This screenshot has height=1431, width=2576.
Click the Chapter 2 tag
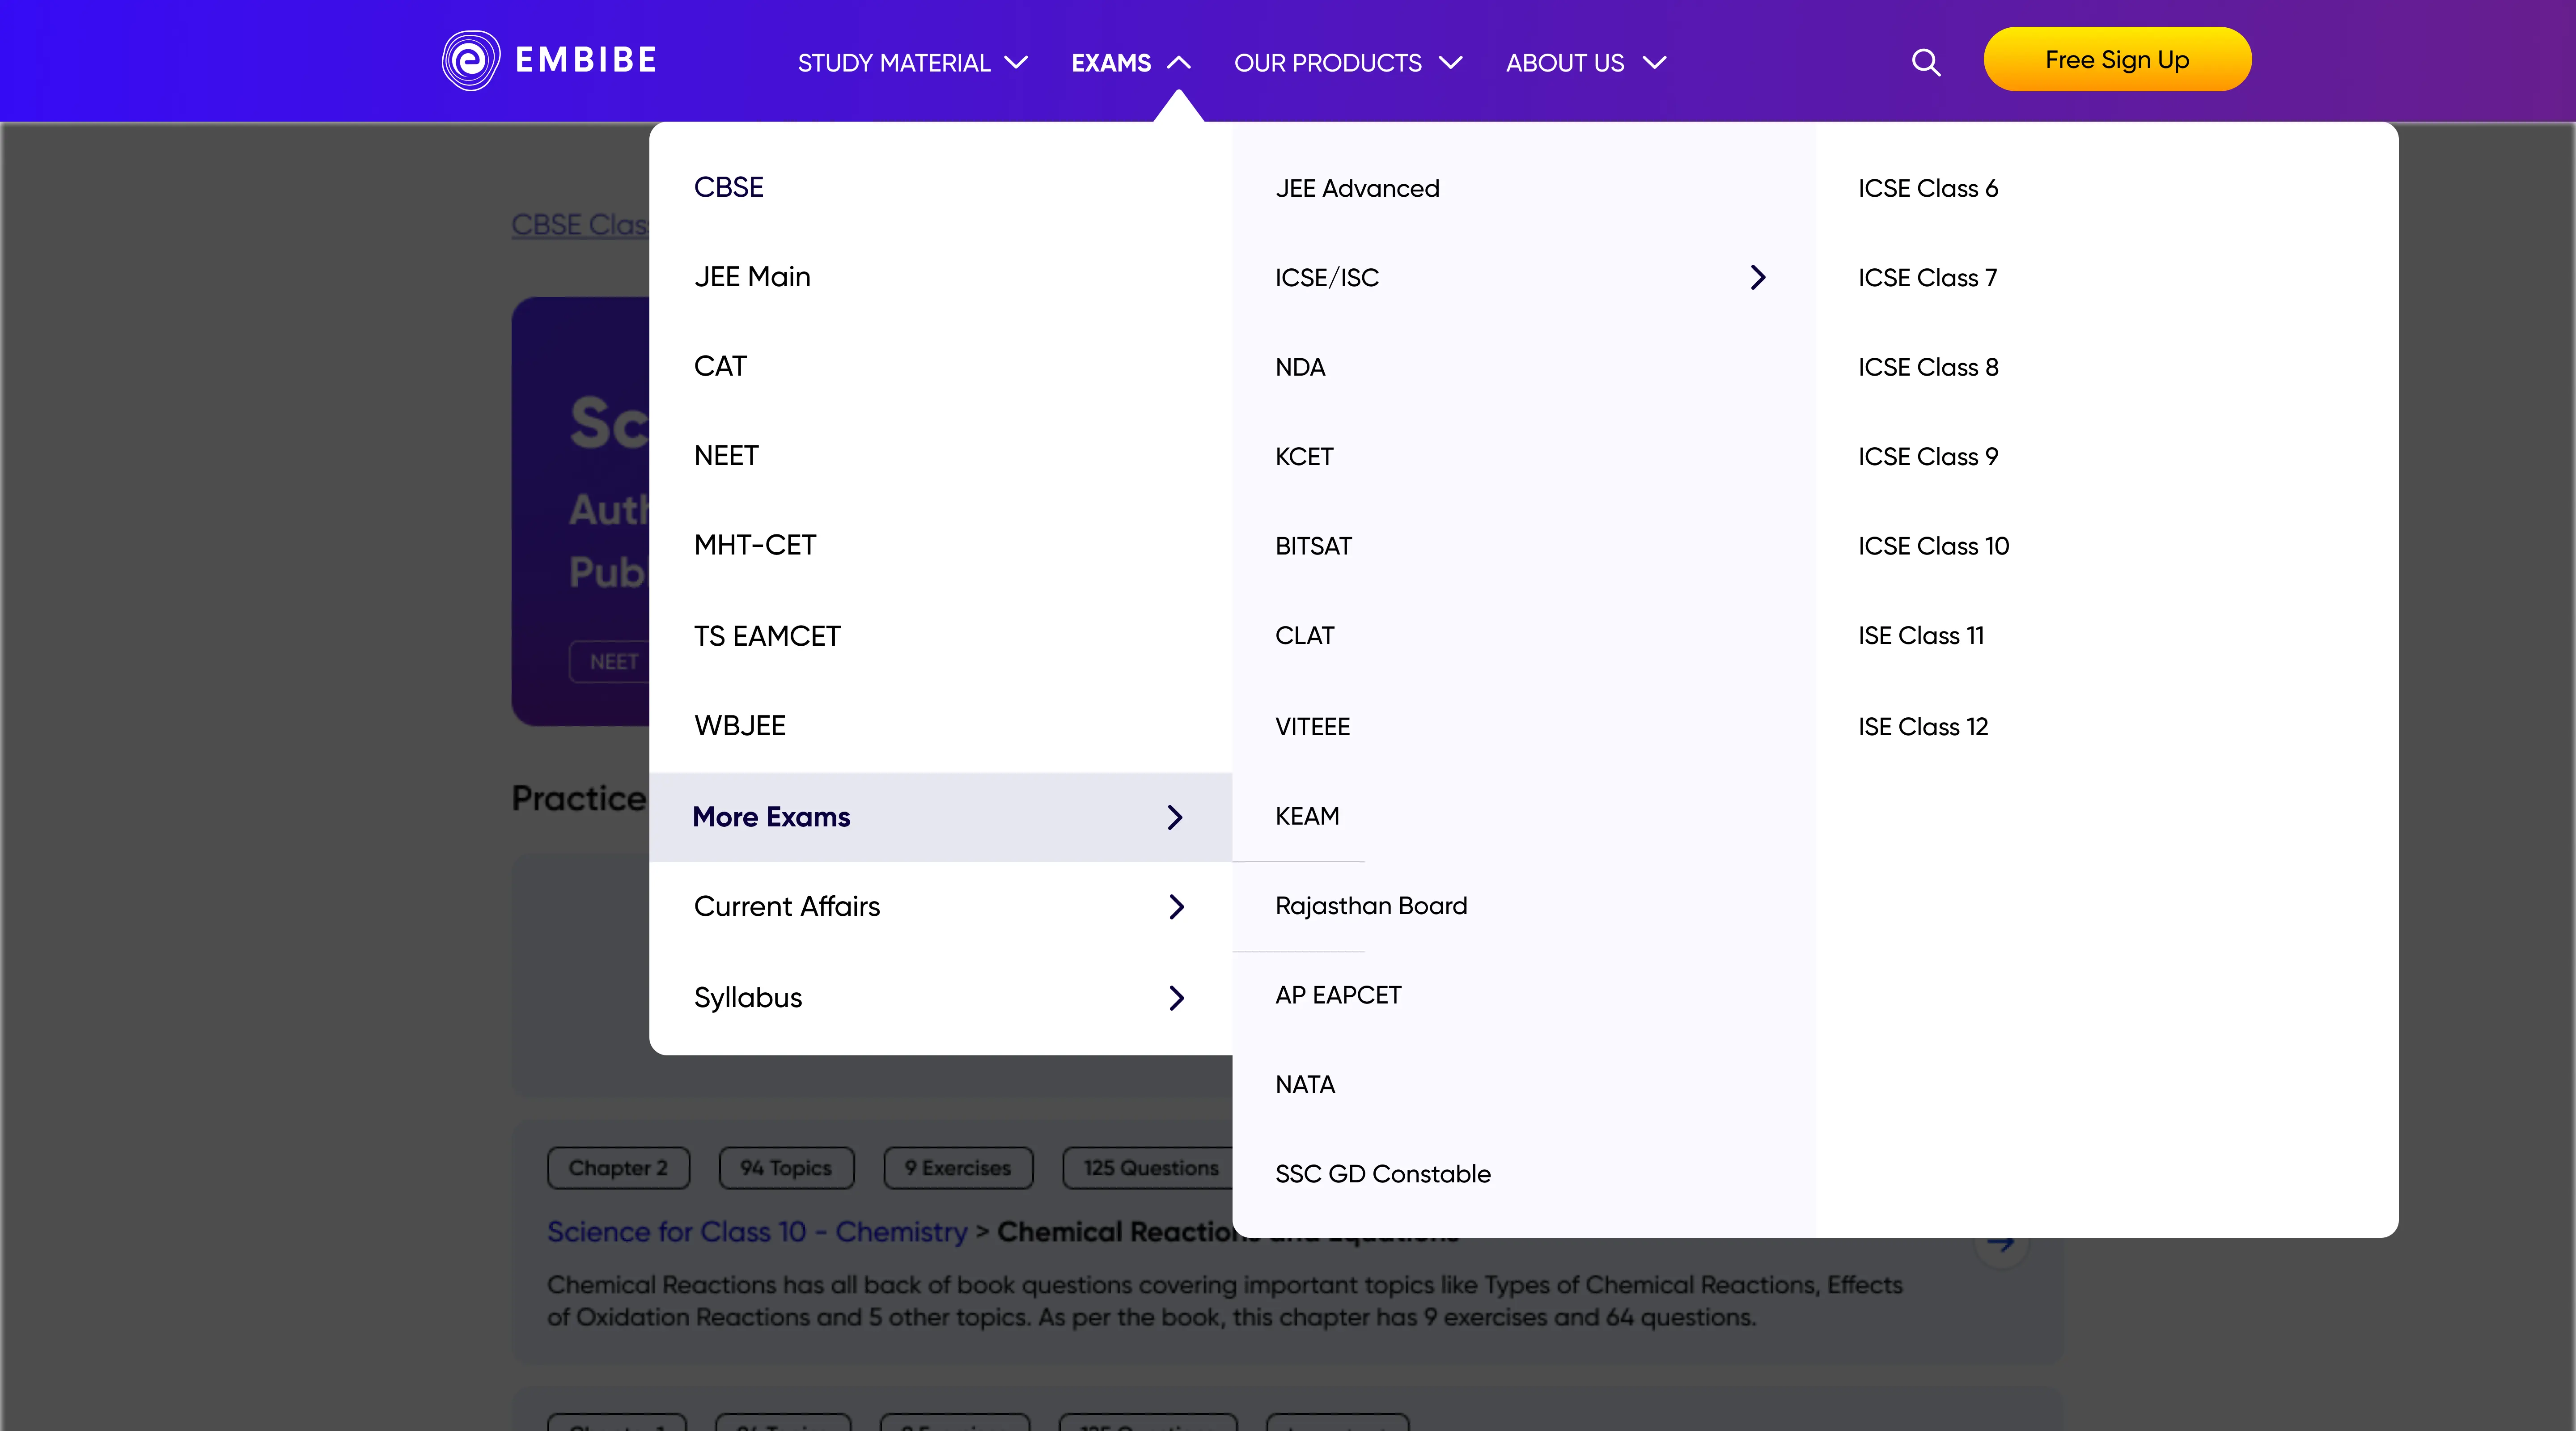[618, 1167]
